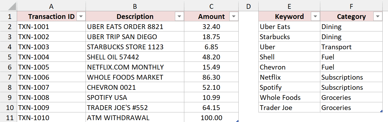Select cell TXN-1003

click(51, 47)
